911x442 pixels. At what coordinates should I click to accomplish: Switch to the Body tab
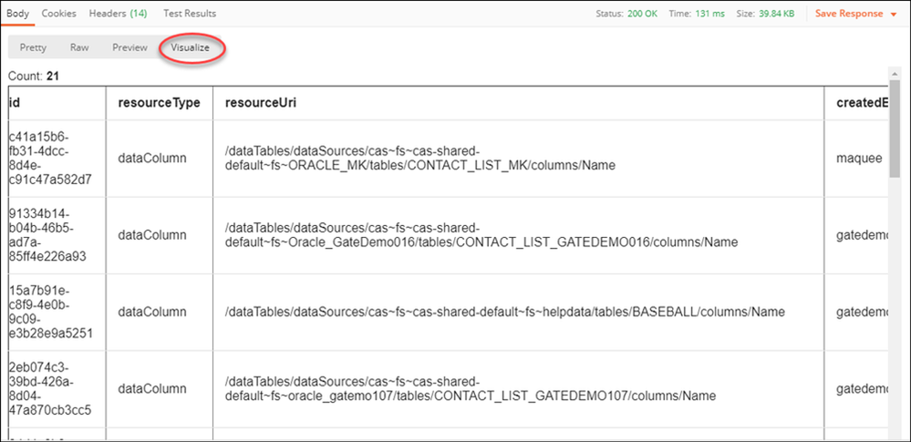[x=17, y=14]
